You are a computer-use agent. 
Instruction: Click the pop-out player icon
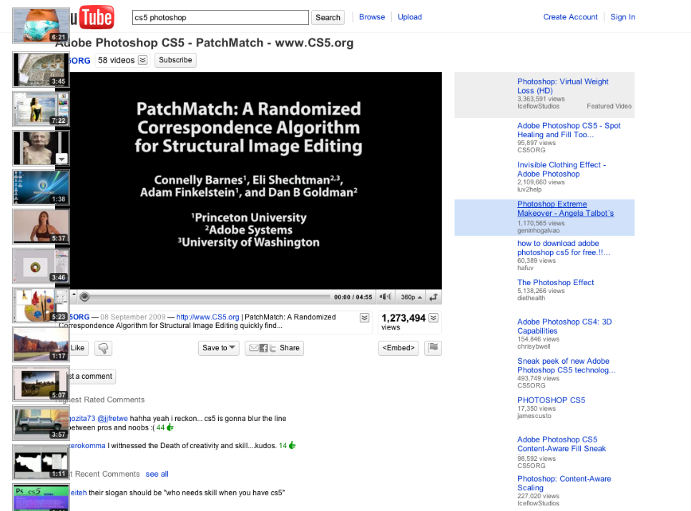point(433,297)
